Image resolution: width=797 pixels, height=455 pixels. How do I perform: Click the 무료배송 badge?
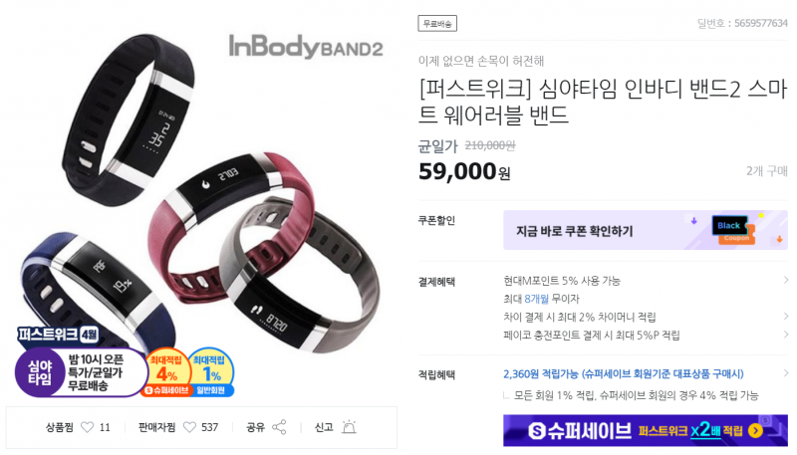(x=437, y=24)
